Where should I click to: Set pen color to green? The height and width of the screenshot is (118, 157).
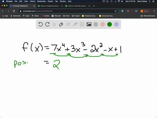point(110,24)
